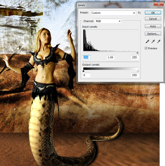165x166 pixels.
Task: Select the white point eyedropper
Action: [159, 41]
